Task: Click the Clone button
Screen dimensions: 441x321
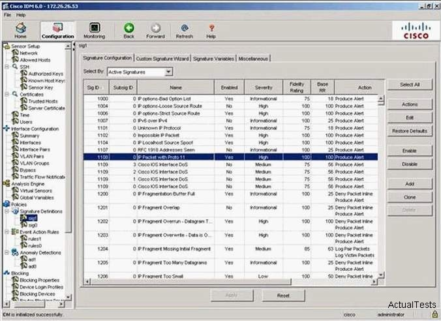Action: coord(410,197)
